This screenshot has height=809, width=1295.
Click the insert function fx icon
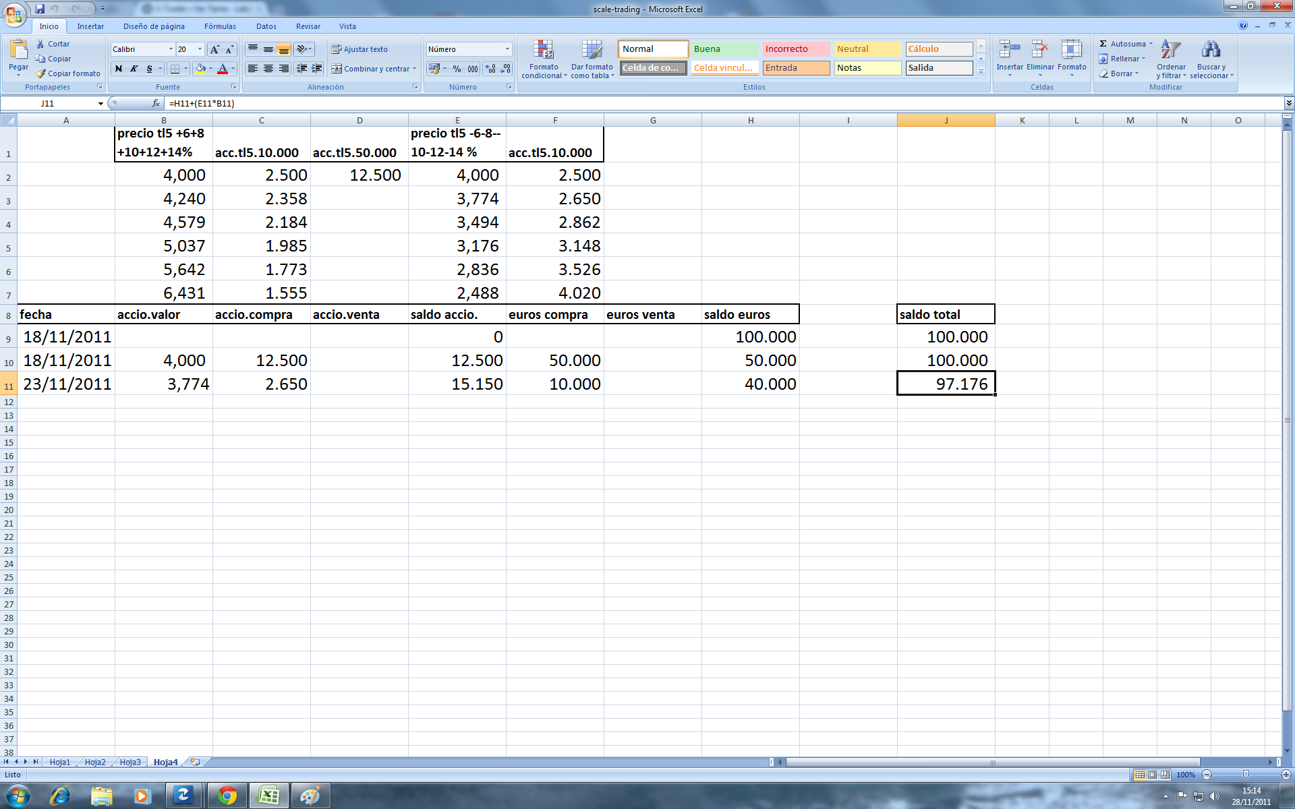click(x=156, y=103)
